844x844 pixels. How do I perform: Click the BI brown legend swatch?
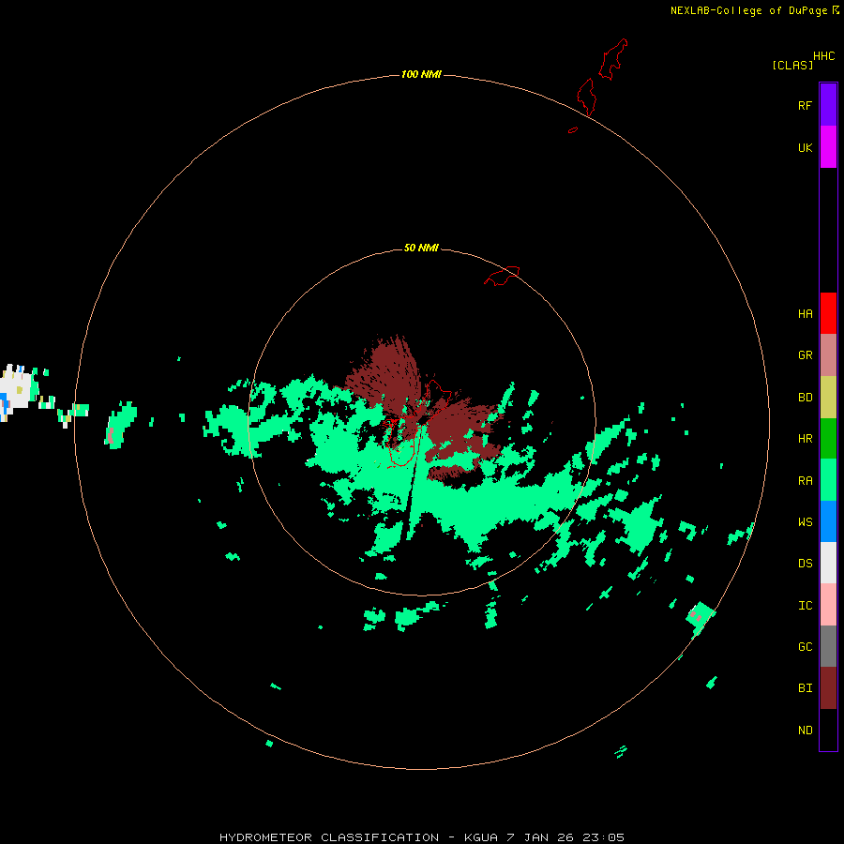[828, 688]
